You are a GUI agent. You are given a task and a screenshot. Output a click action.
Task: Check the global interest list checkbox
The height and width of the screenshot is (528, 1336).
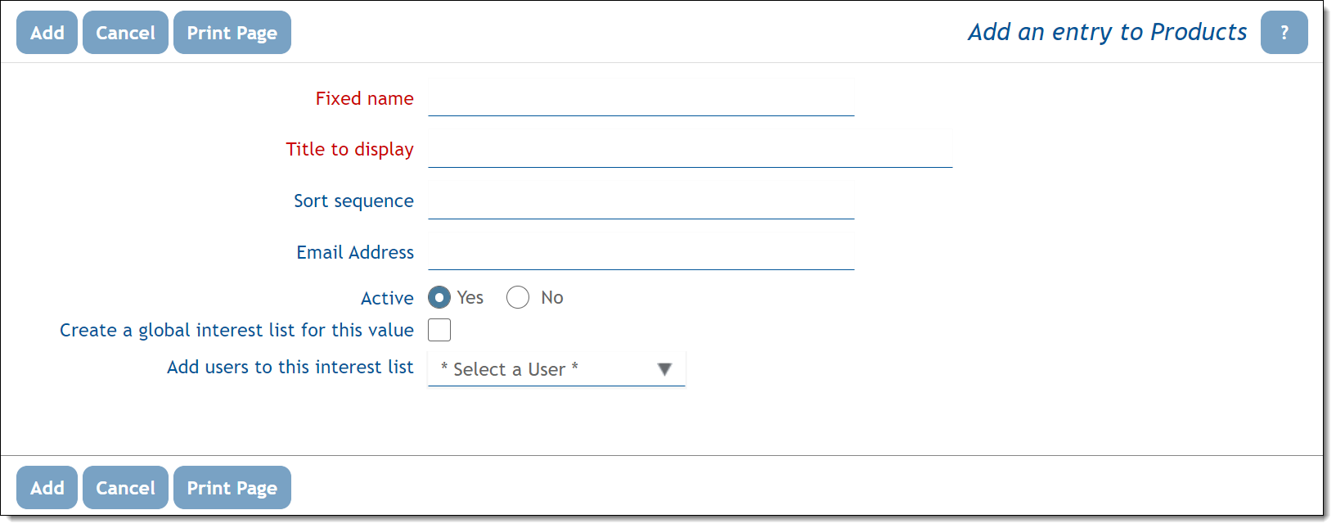[439, 330]
